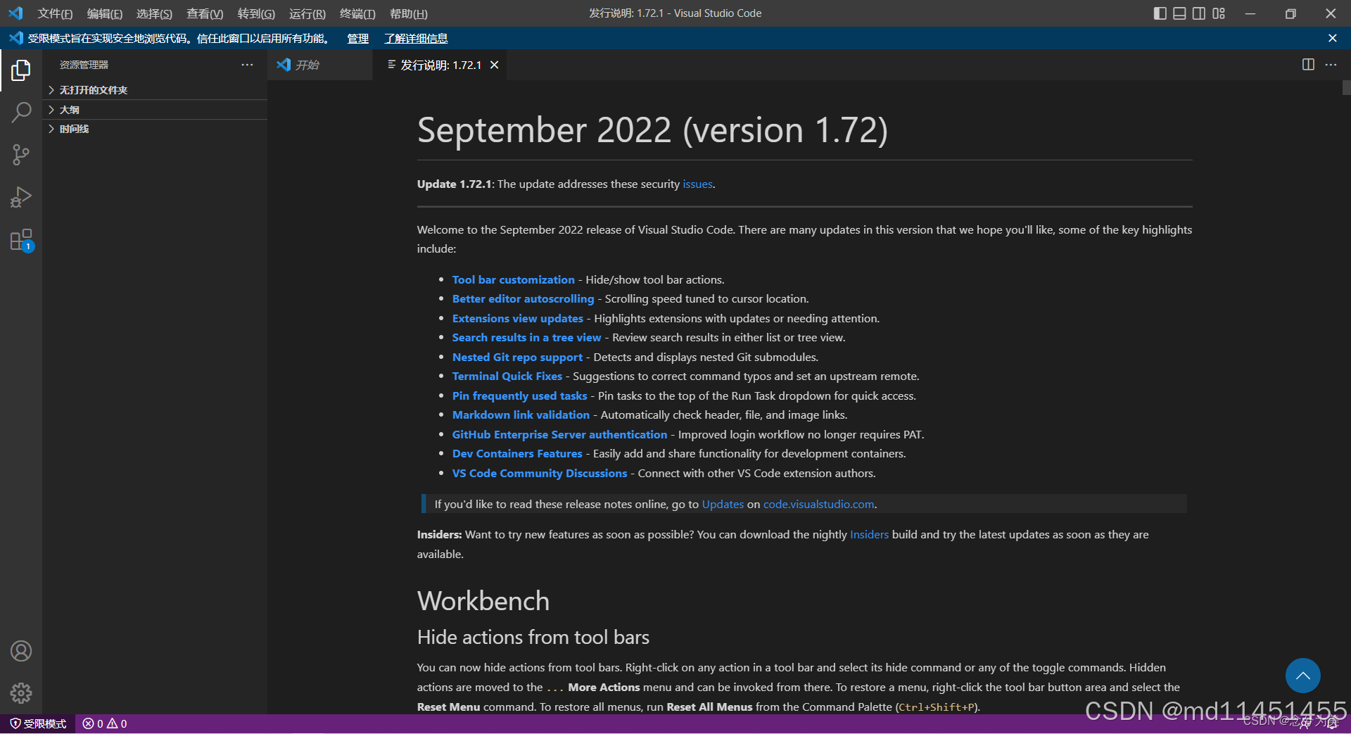Open the Manage gear icon
1351x734 pixels.
tap(21, 693)
